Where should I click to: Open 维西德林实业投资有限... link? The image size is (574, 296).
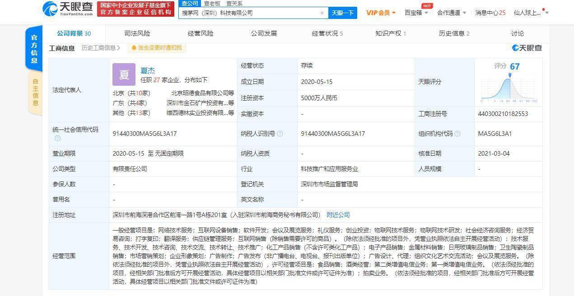click(200, 113)
